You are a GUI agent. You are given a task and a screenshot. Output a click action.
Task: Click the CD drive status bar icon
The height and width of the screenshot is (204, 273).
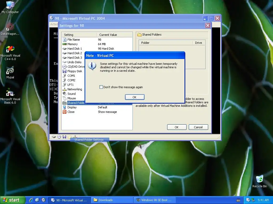coord(59,137)
